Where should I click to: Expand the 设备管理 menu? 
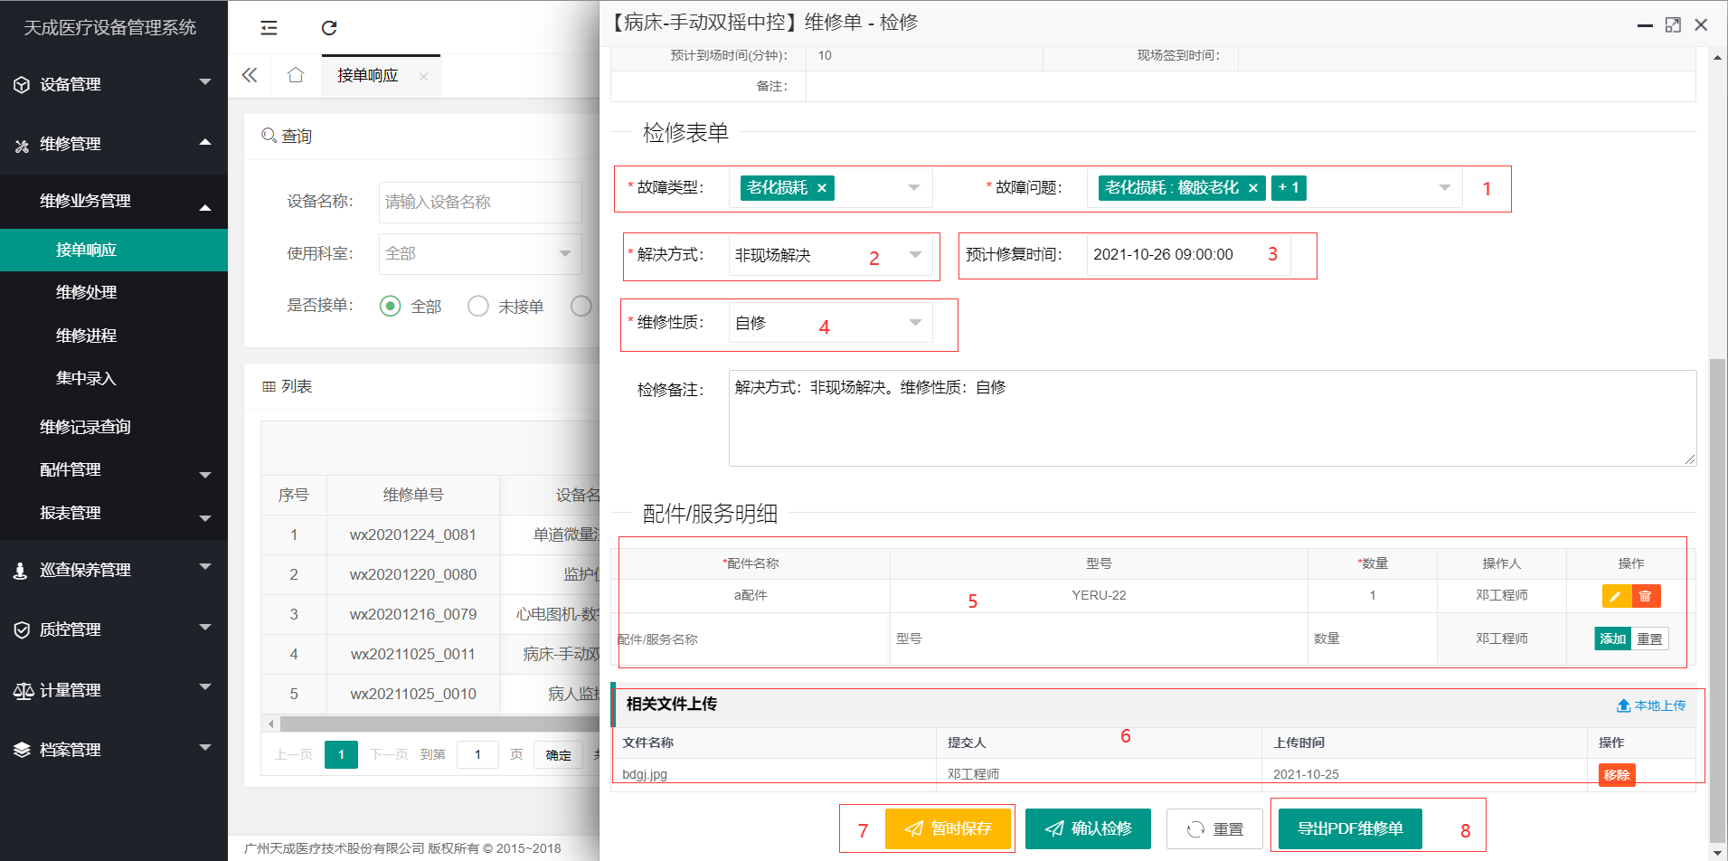205,82
